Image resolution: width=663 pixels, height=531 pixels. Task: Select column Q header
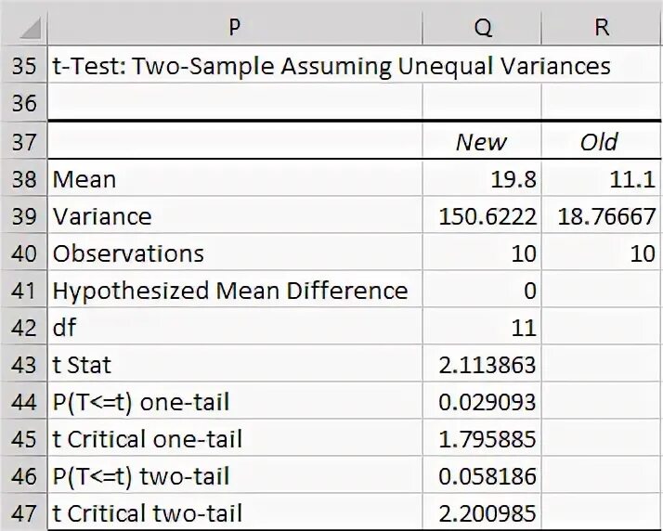482,27
